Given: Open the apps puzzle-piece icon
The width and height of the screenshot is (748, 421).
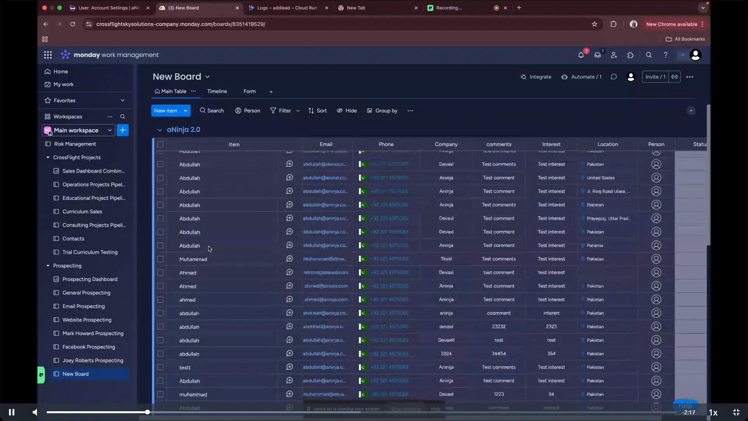Looking at the screenshot, I should tap(630, 55).
